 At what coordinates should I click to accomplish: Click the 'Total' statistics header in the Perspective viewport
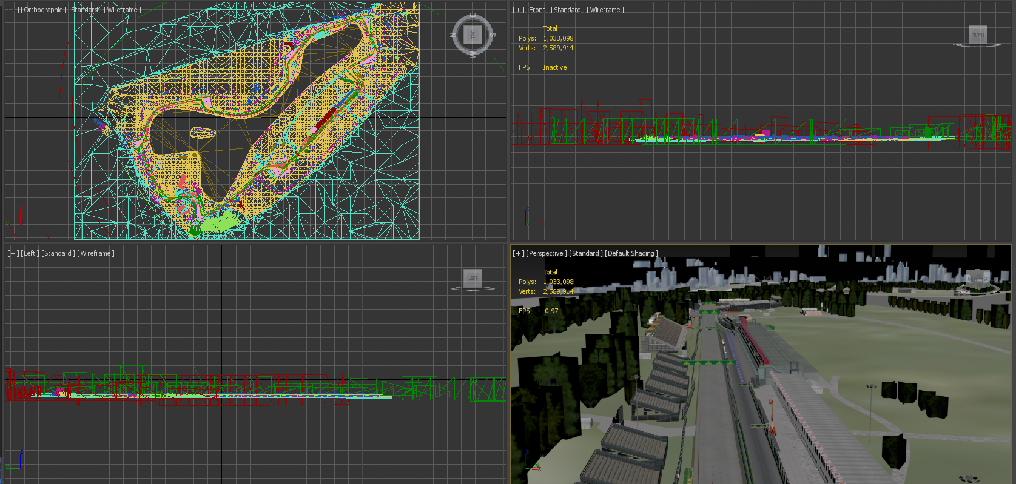[x=550, y=272]
